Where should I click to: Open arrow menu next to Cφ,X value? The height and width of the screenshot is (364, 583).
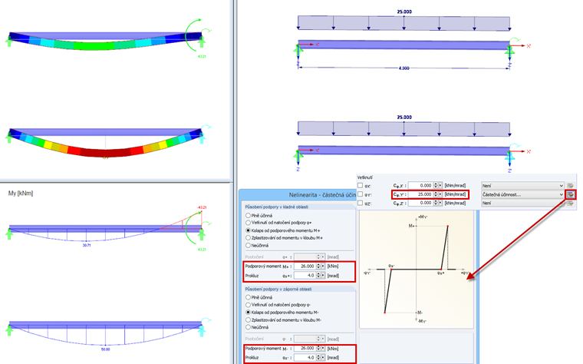(440, 185)
